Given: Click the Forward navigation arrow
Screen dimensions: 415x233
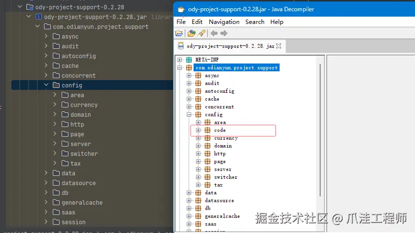Looking at the screenshot, I should click(224, 33).
